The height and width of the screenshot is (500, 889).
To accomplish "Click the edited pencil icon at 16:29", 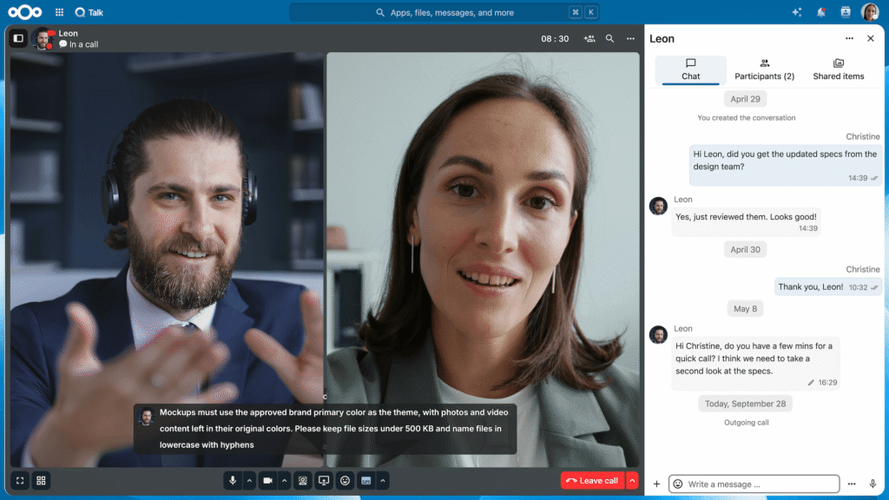I will click(x=811, y=383).
